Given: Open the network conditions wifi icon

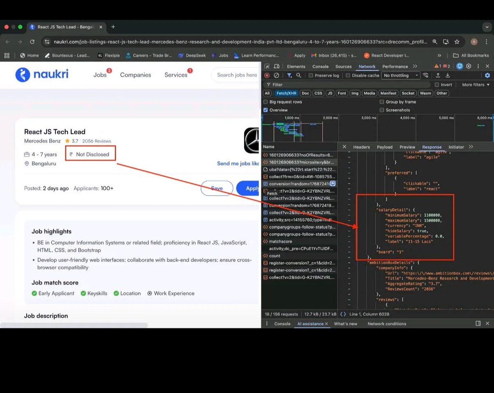Looking at the screenshot, I should point(426,75).
